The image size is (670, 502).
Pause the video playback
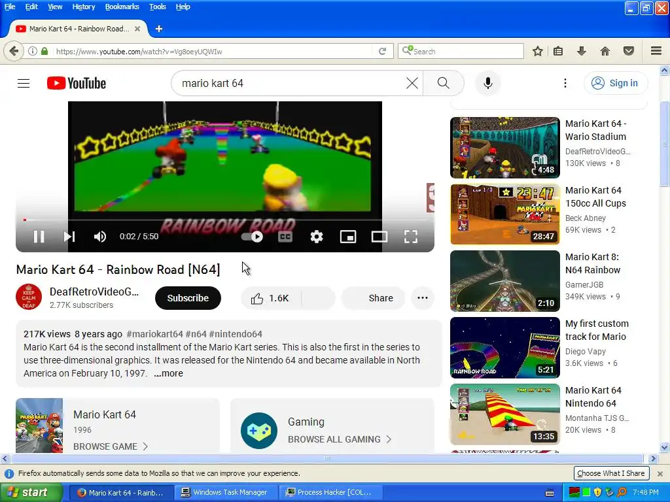tap(39, 237)
